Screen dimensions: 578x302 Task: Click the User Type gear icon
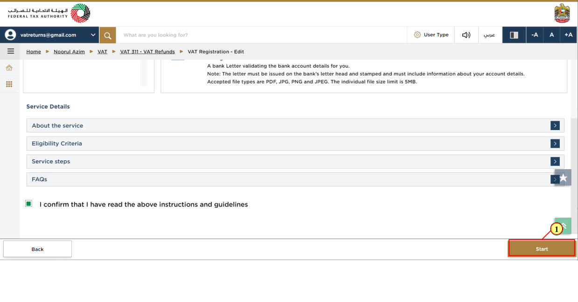point(417,35)
